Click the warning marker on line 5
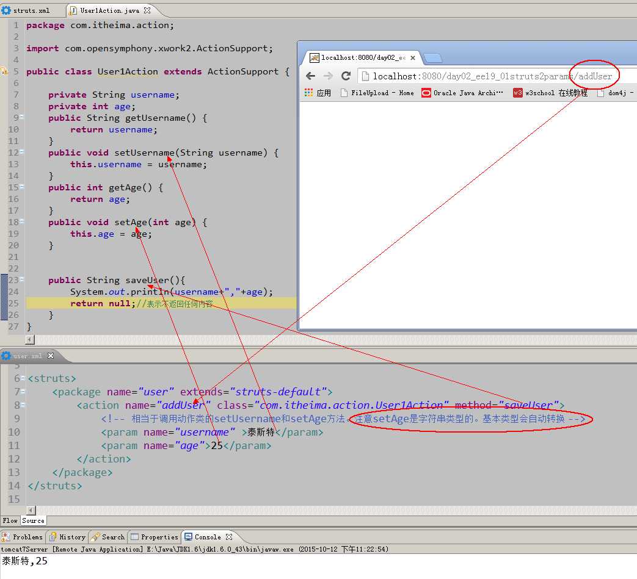This screenshot has height=579, width=637. [x=4, y=71]
